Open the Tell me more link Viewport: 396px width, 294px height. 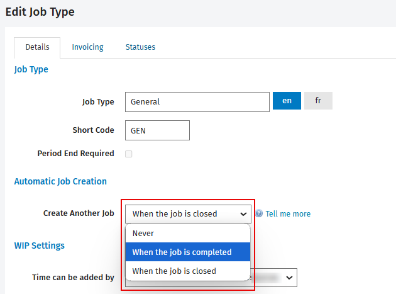click(288, 214)
